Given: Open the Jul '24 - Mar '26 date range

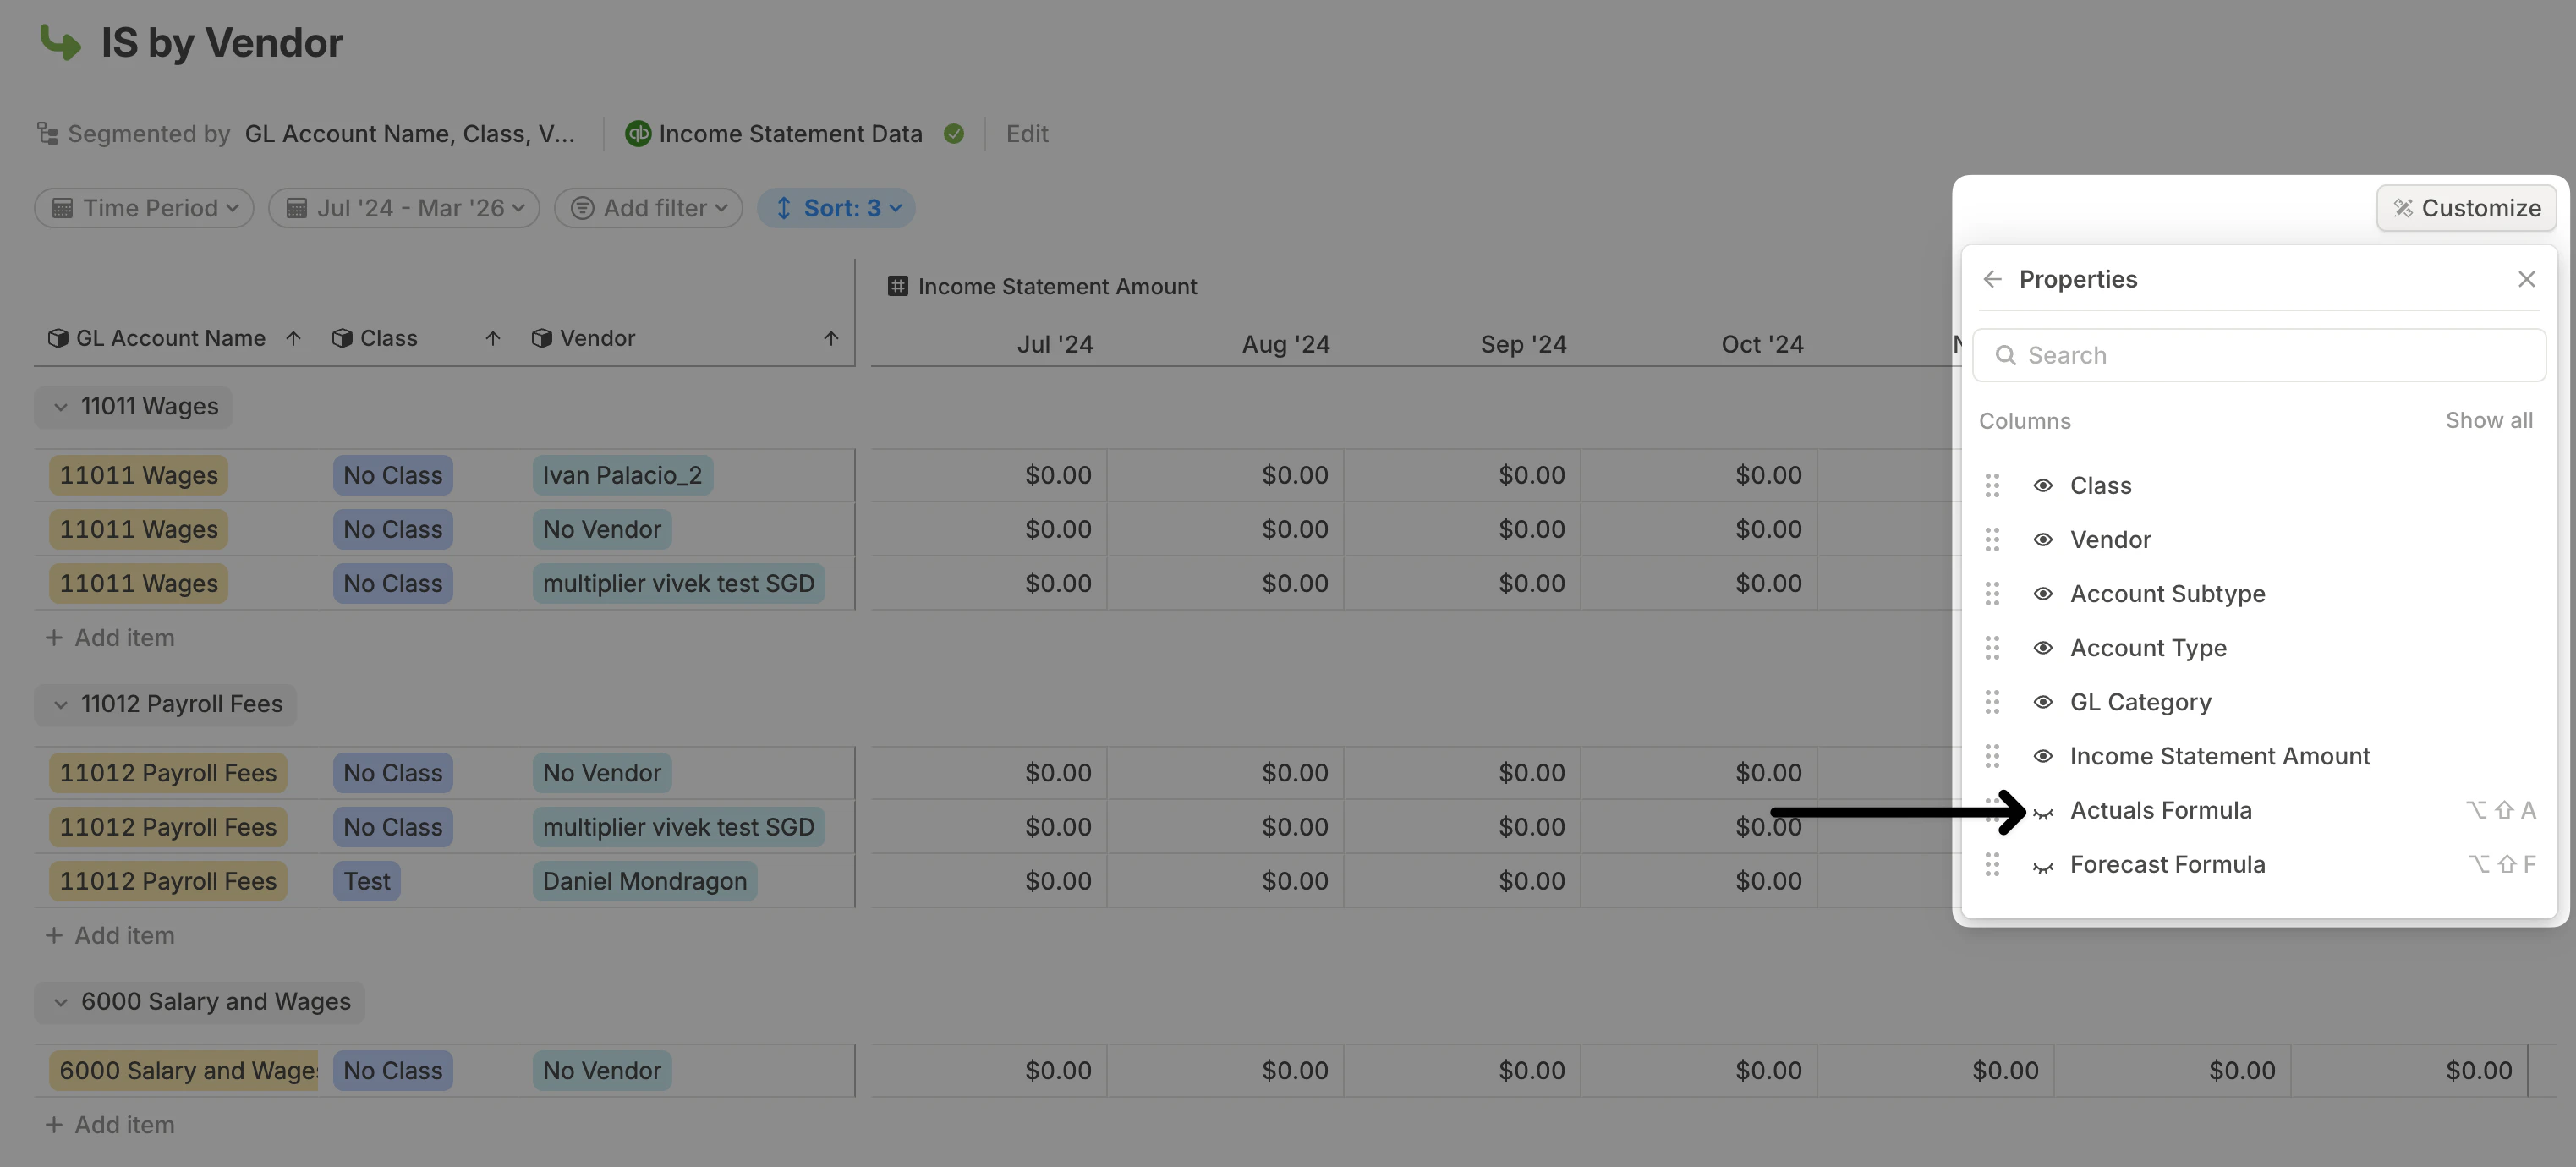Looking at the screenshot, I should click(404, 208).
